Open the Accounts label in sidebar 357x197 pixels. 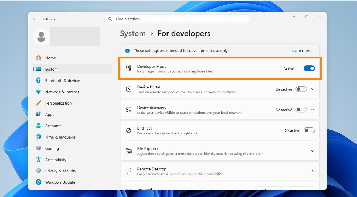click(x=53, y=126)
